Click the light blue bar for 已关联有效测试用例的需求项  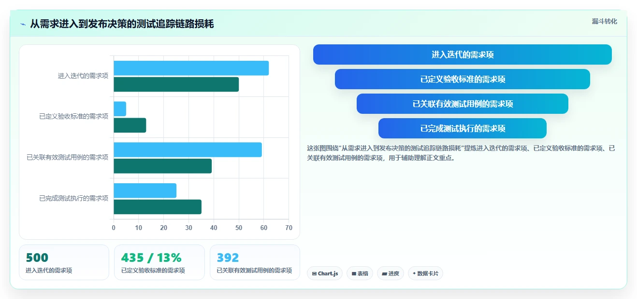click(188, 149)
